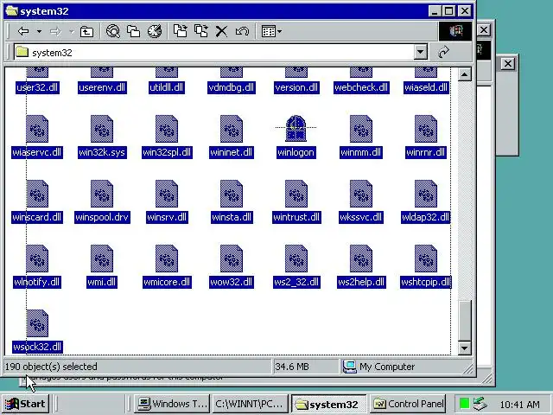Image resolution: width=553 pixels, height=415 pixels.
Task: Click the system32 address field
Action: (214, 52)
